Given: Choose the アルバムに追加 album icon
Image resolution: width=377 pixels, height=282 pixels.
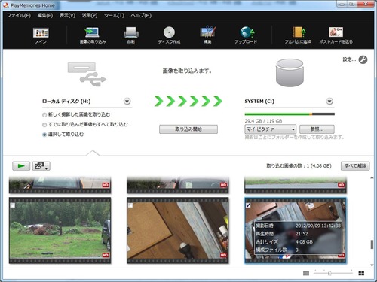Looking at the screenshot, I should pyautogui.click(x=298, y=35).
